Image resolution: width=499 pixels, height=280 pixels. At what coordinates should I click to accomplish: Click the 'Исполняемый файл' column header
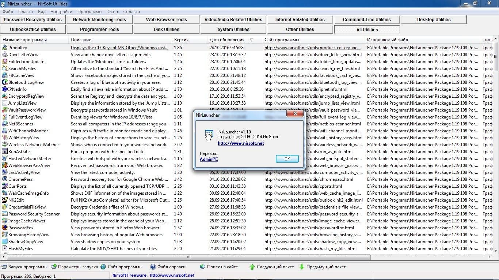pyautogui.click(x=423, y=40)
